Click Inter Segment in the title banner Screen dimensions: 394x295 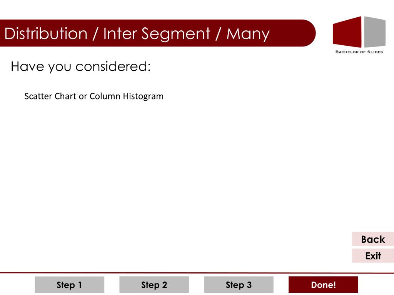coord(157,34)
